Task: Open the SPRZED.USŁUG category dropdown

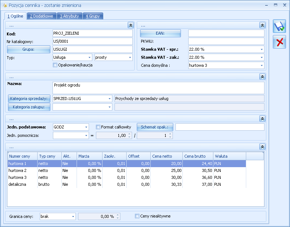Action: point(109,99)
